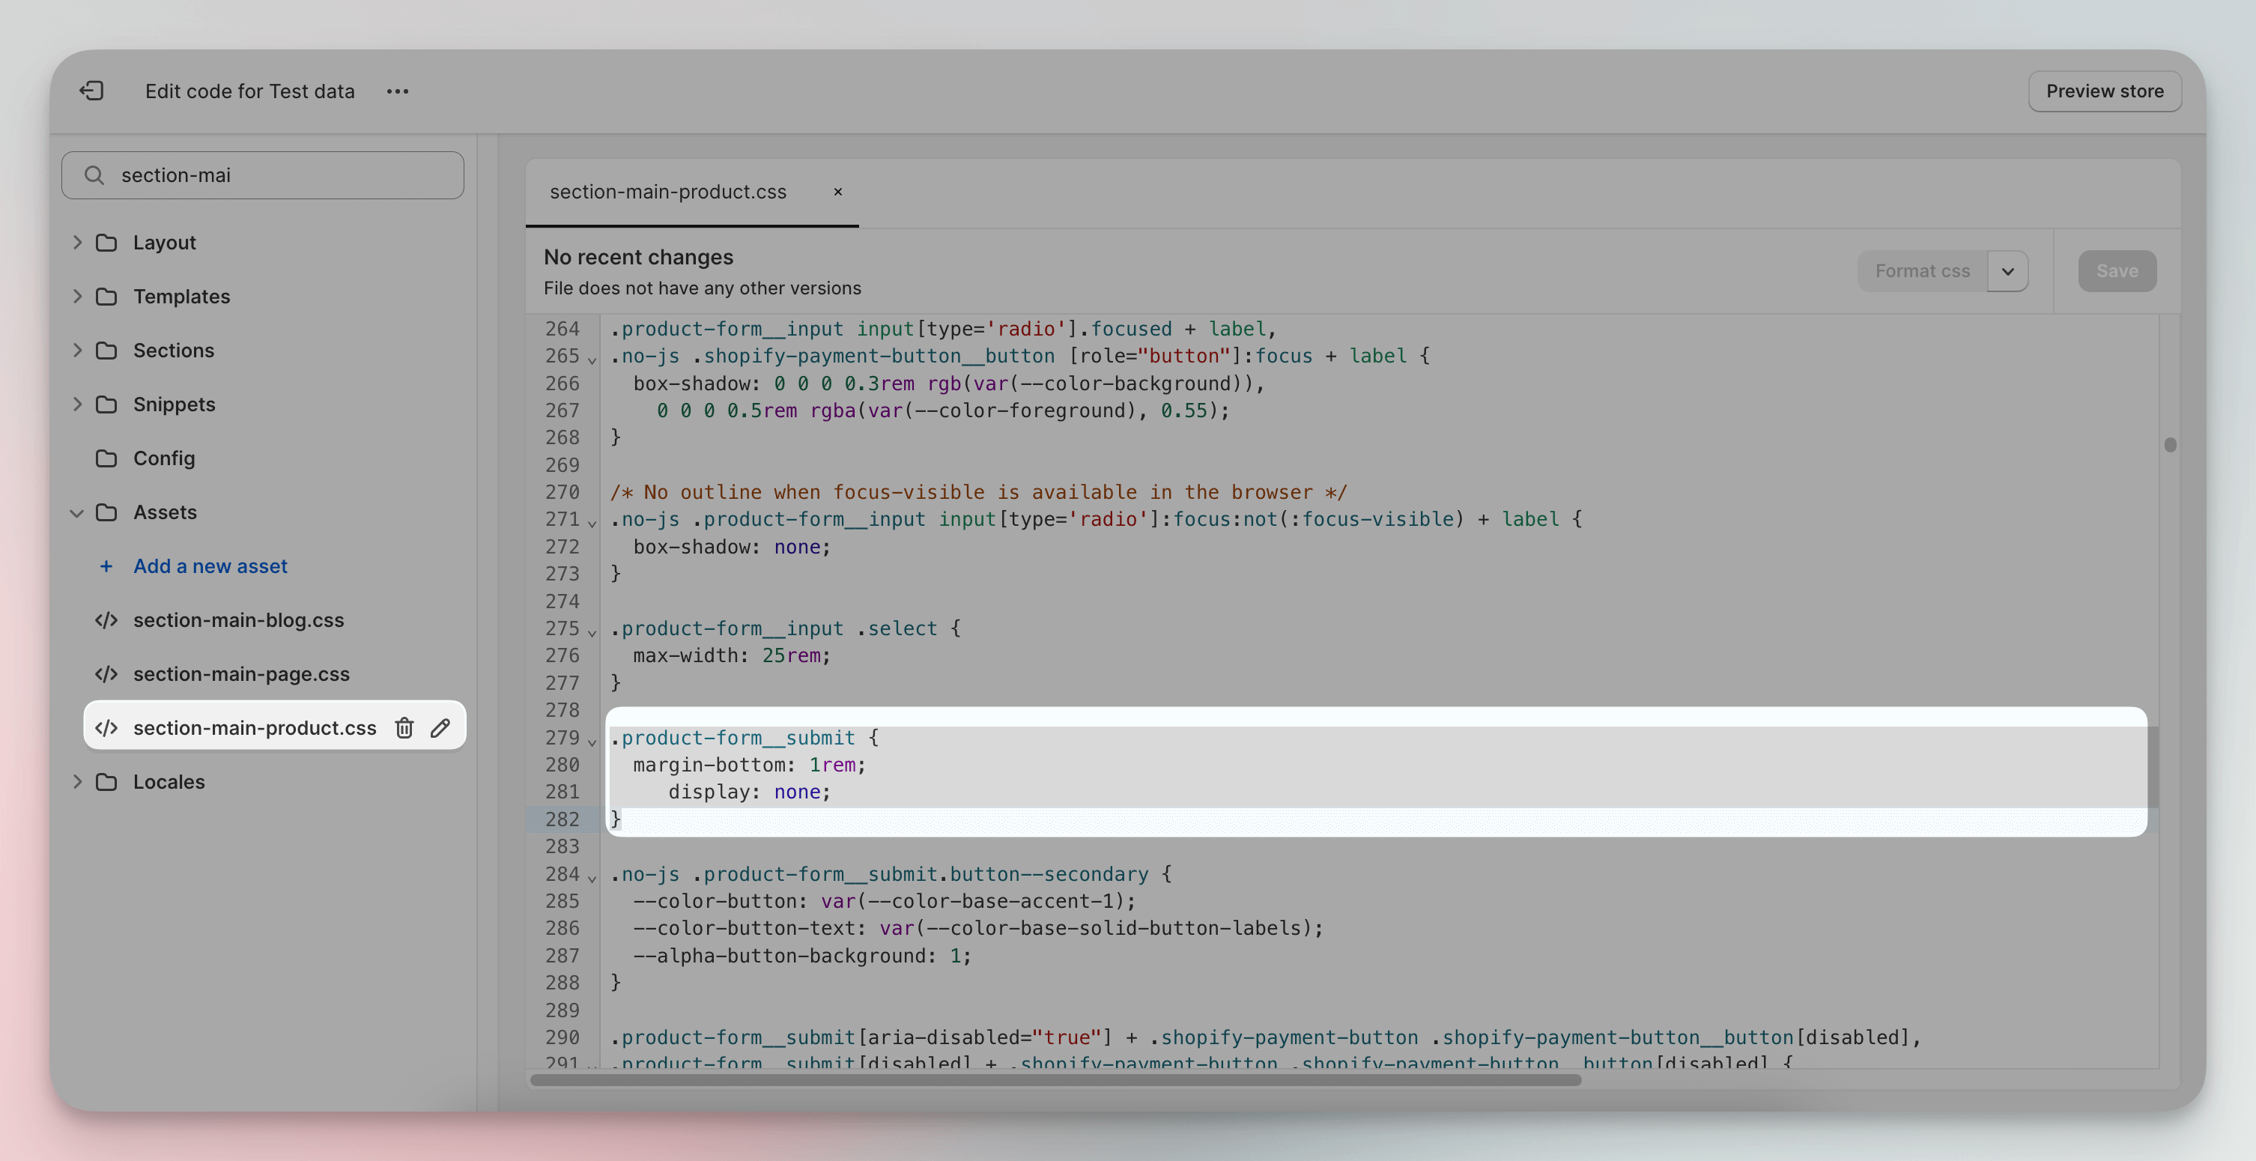This screenshot has width=2256, height=1161.
Task: Click the search magnifier icon
Action: (x=94, y=175)
